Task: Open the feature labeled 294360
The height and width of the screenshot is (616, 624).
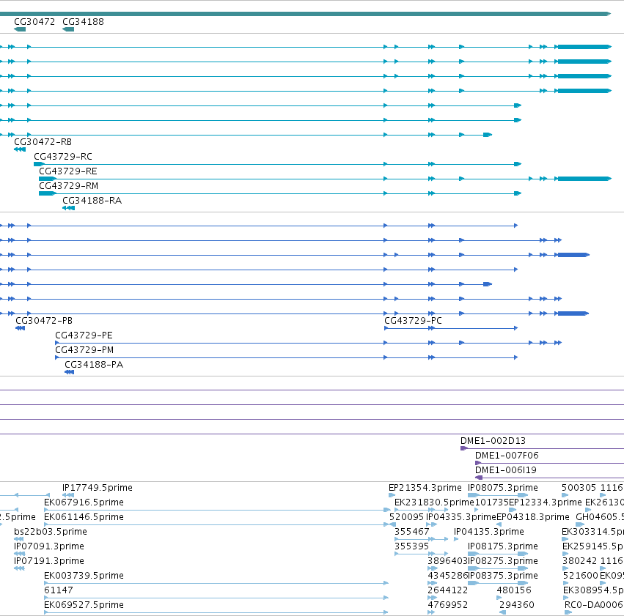Action: [517, 605]
